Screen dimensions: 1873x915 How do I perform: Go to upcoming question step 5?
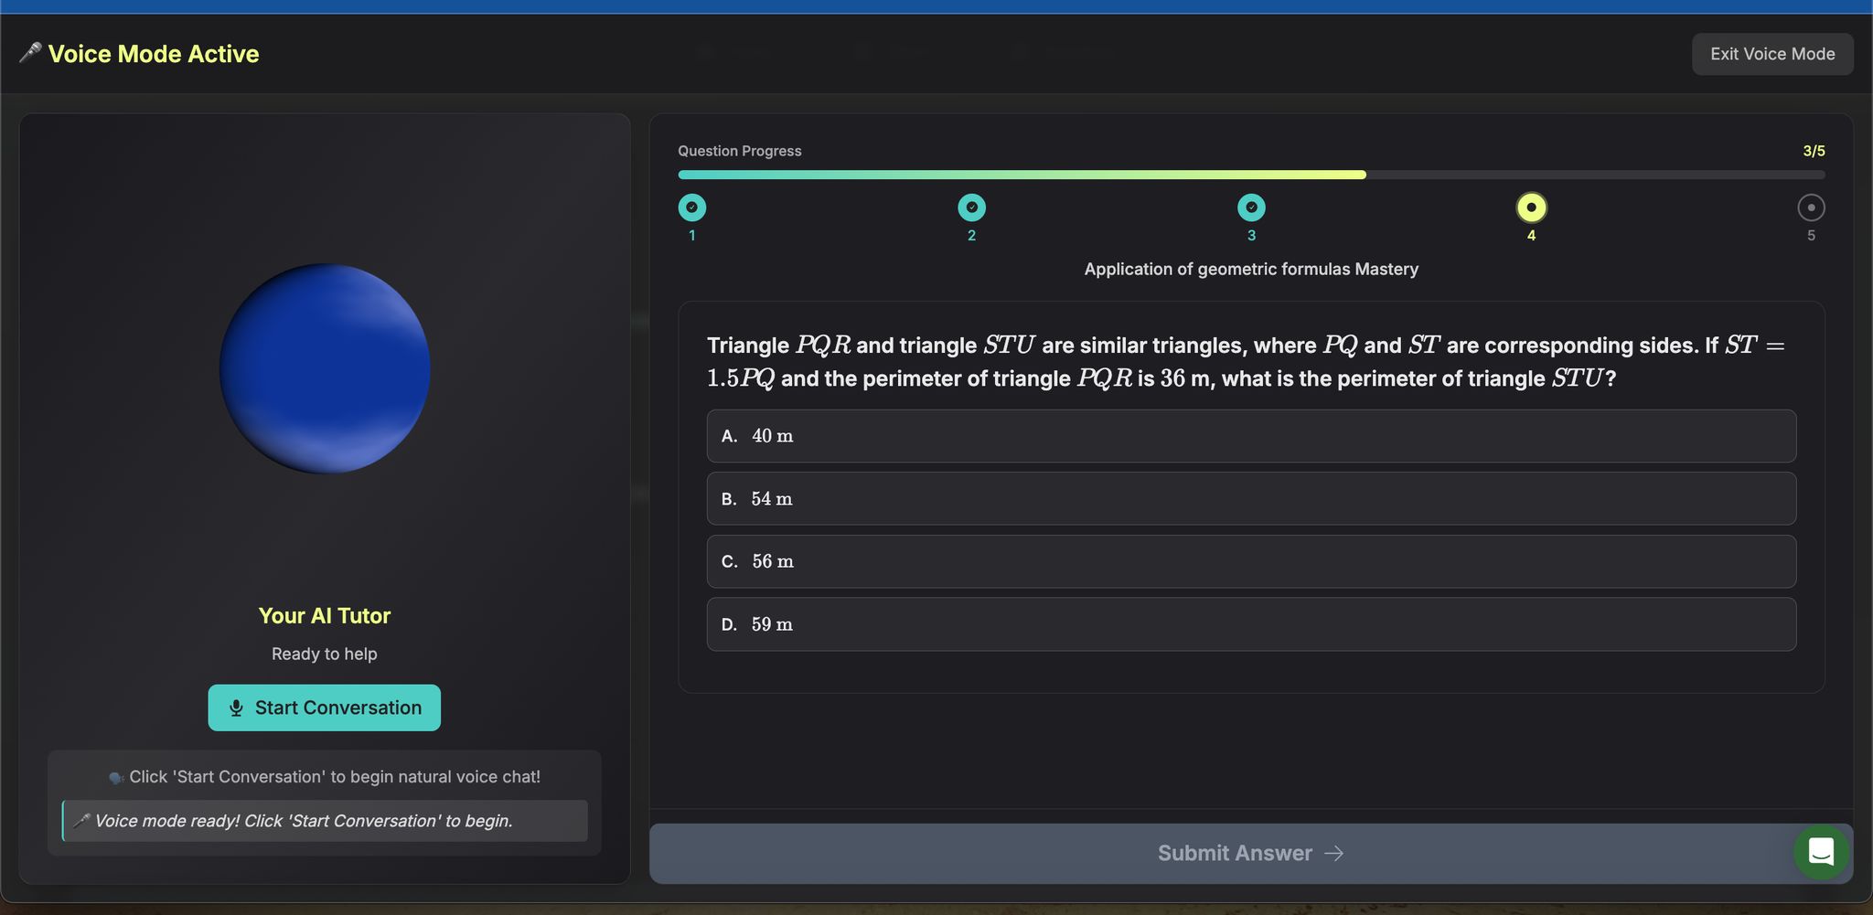point(1811,208)
